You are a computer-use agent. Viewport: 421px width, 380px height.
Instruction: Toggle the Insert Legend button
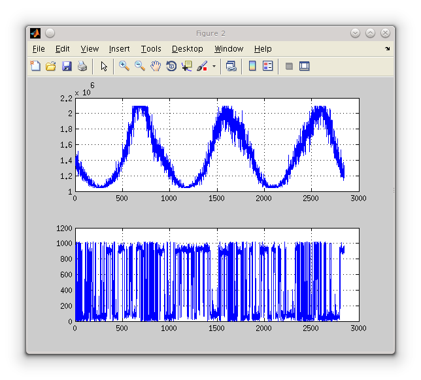tap(268, 66)
